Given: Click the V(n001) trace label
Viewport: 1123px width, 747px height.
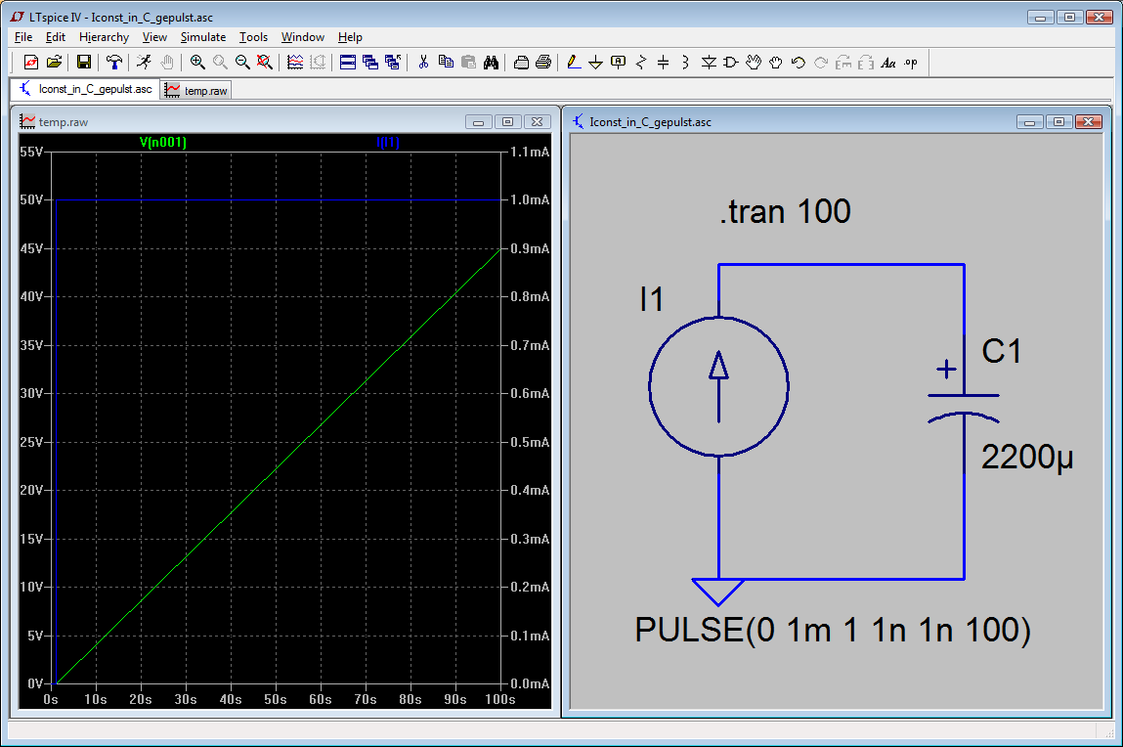Looking at the screenshot, I should 162,142.
